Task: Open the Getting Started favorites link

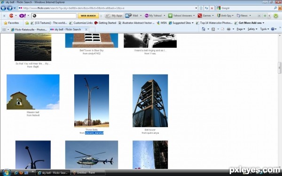Action: coord(105,23)
